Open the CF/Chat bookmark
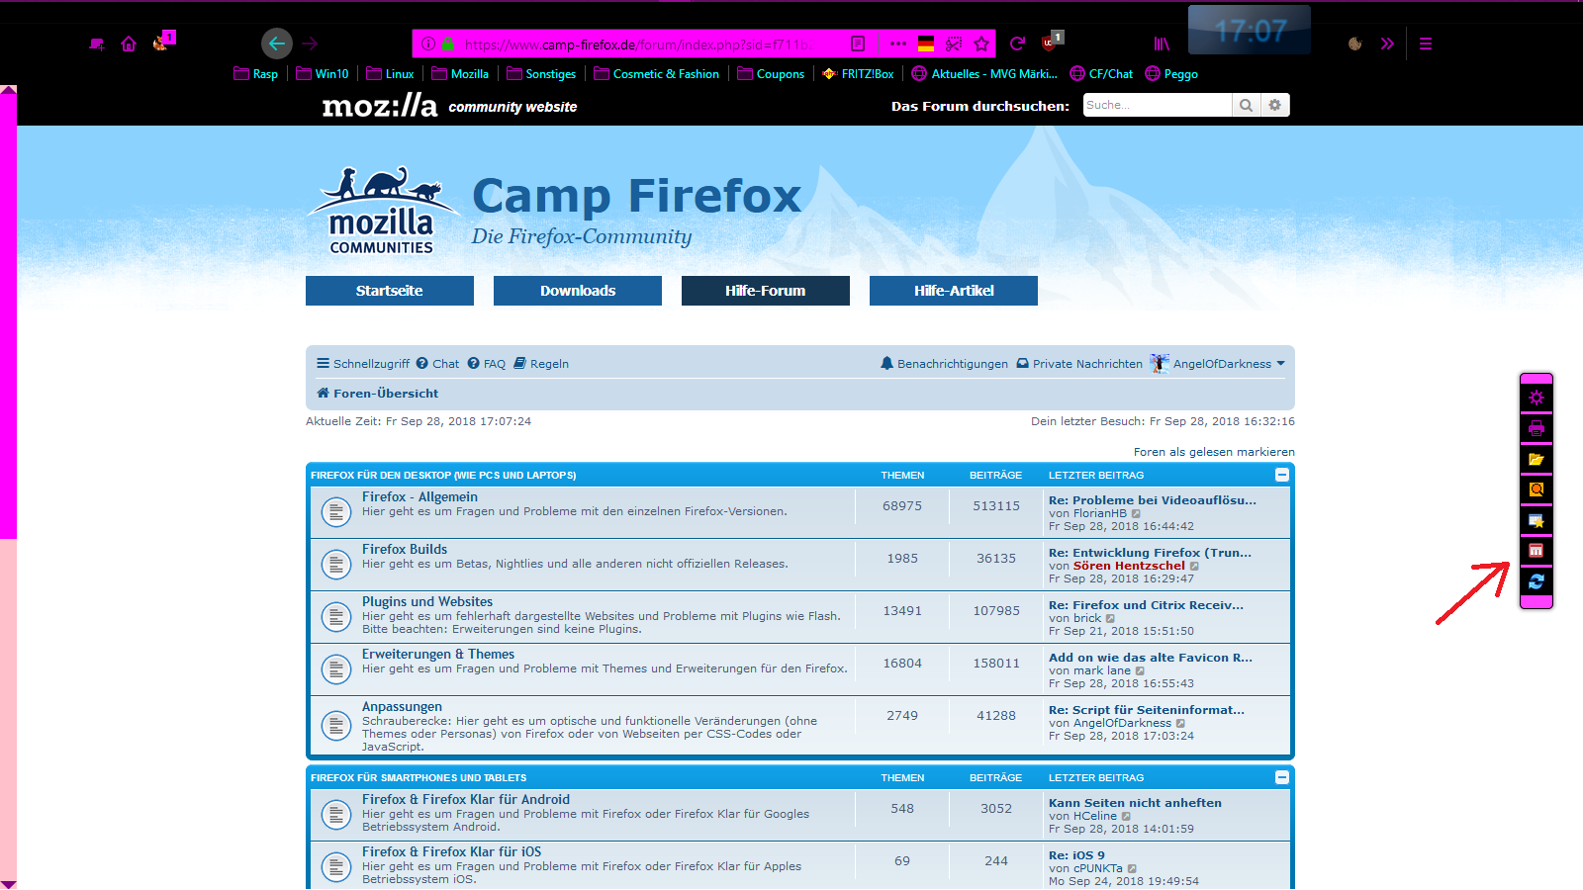The width and height of the screenshot is (1583, 890). [1102, 74]
